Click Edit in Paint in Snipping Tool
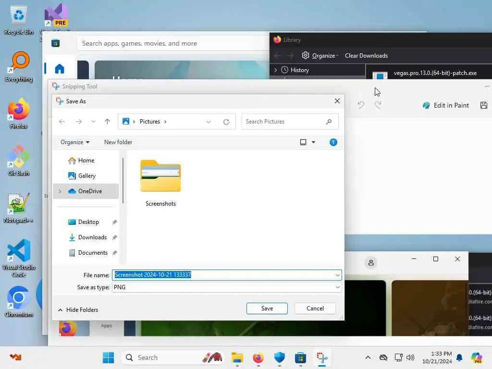 pyautogui.click(x=446, y=105)
